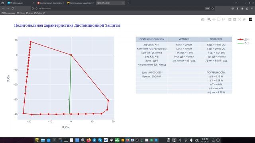Click the 'R, Ом' x-axis title
255x143 pixels.
(66, 127)
